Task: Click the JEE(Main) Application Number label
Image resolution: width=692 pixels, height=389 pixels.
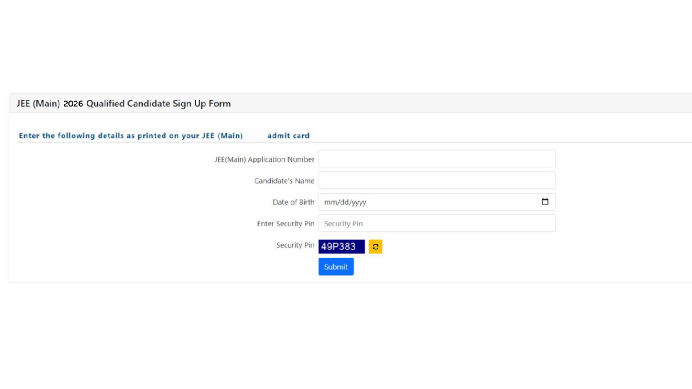Action: pos(264,159)
